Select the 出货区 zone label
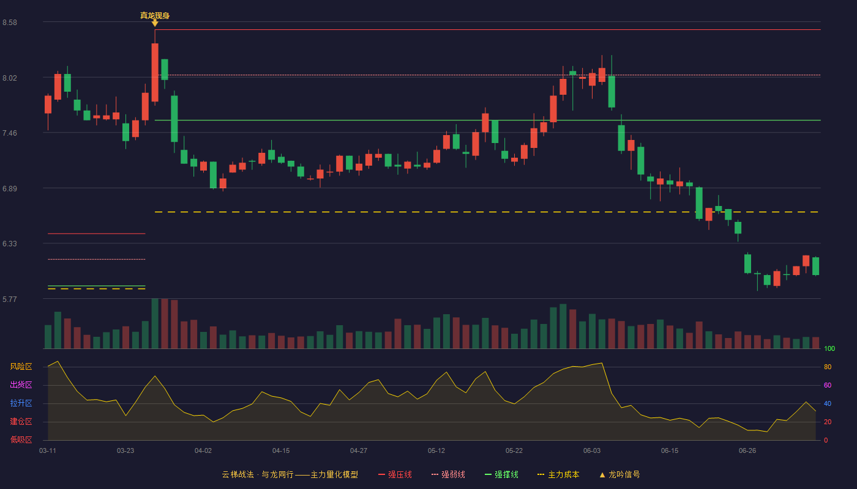 point(21,385)
